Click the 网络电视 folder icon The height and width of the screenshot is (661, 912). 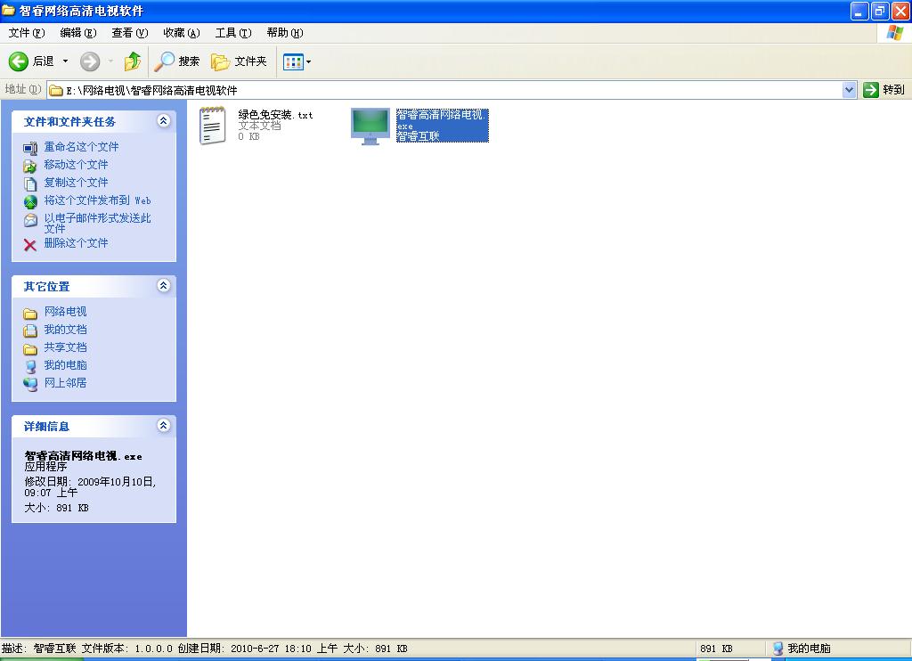30,314
